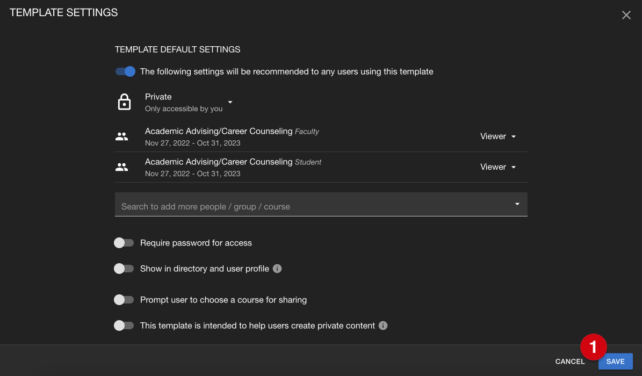The image size is (642, 376).
Task: Click the red step 1 marker badge
Action: coord(593,348)
